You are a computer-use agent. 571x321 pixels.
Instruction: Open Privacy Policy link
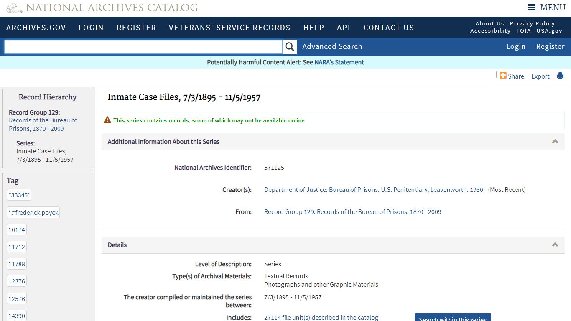tap(532, 24)
